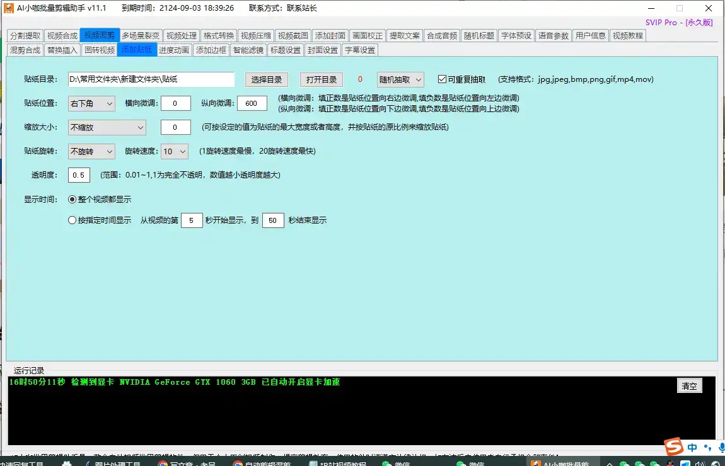The image size is (725, 466).
Task: Click the 透明度 input field showing 0.5
Action: pyautogui.click(x=79, y=175)
